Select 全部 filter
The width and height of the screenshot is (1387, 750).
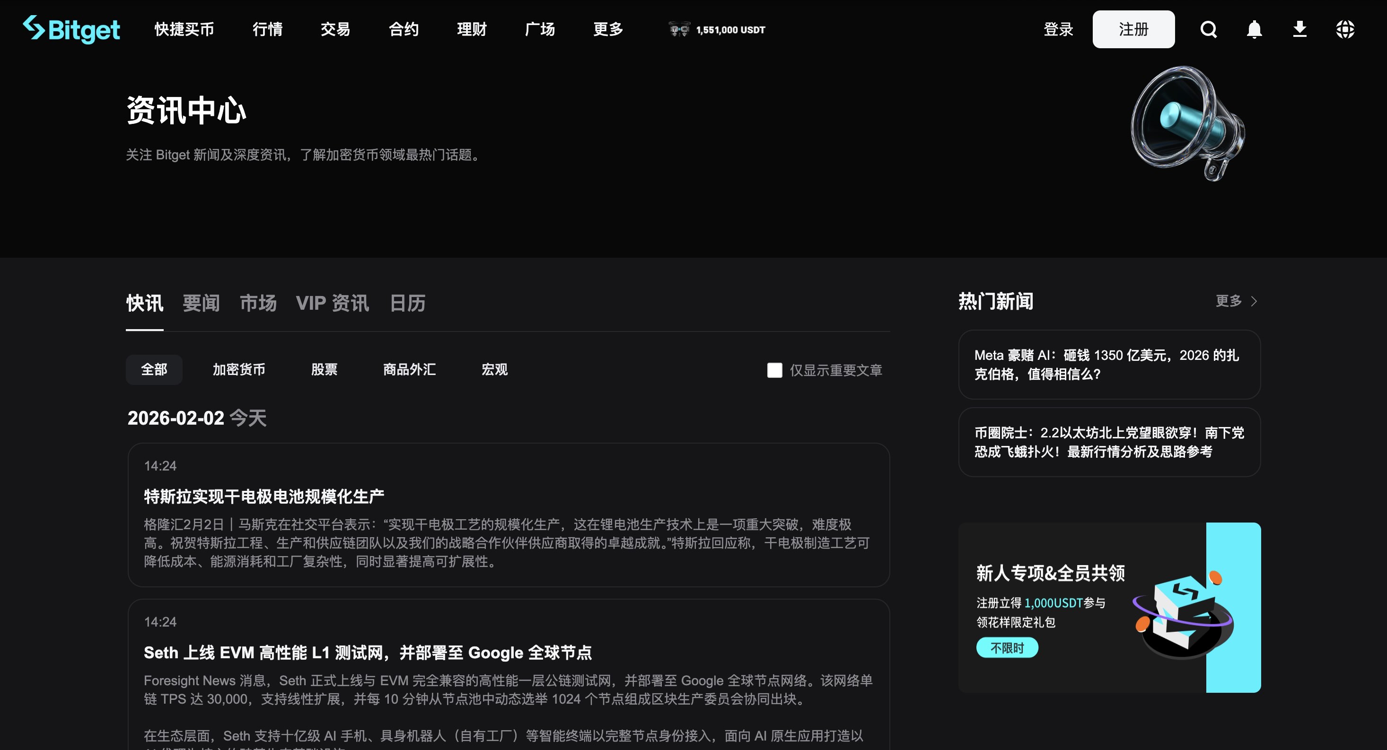point(154,369)
